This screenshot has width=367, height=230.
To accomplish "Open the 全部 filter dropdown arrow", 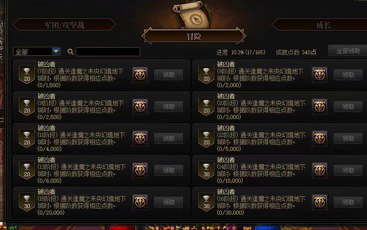I will (x=56, y=51).
